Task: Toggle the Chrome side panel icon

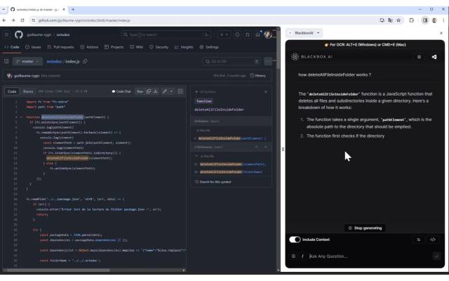Action: [425, 20]
